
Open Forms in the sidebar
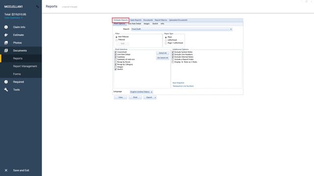pyautogui.click(x=17, y=74)
